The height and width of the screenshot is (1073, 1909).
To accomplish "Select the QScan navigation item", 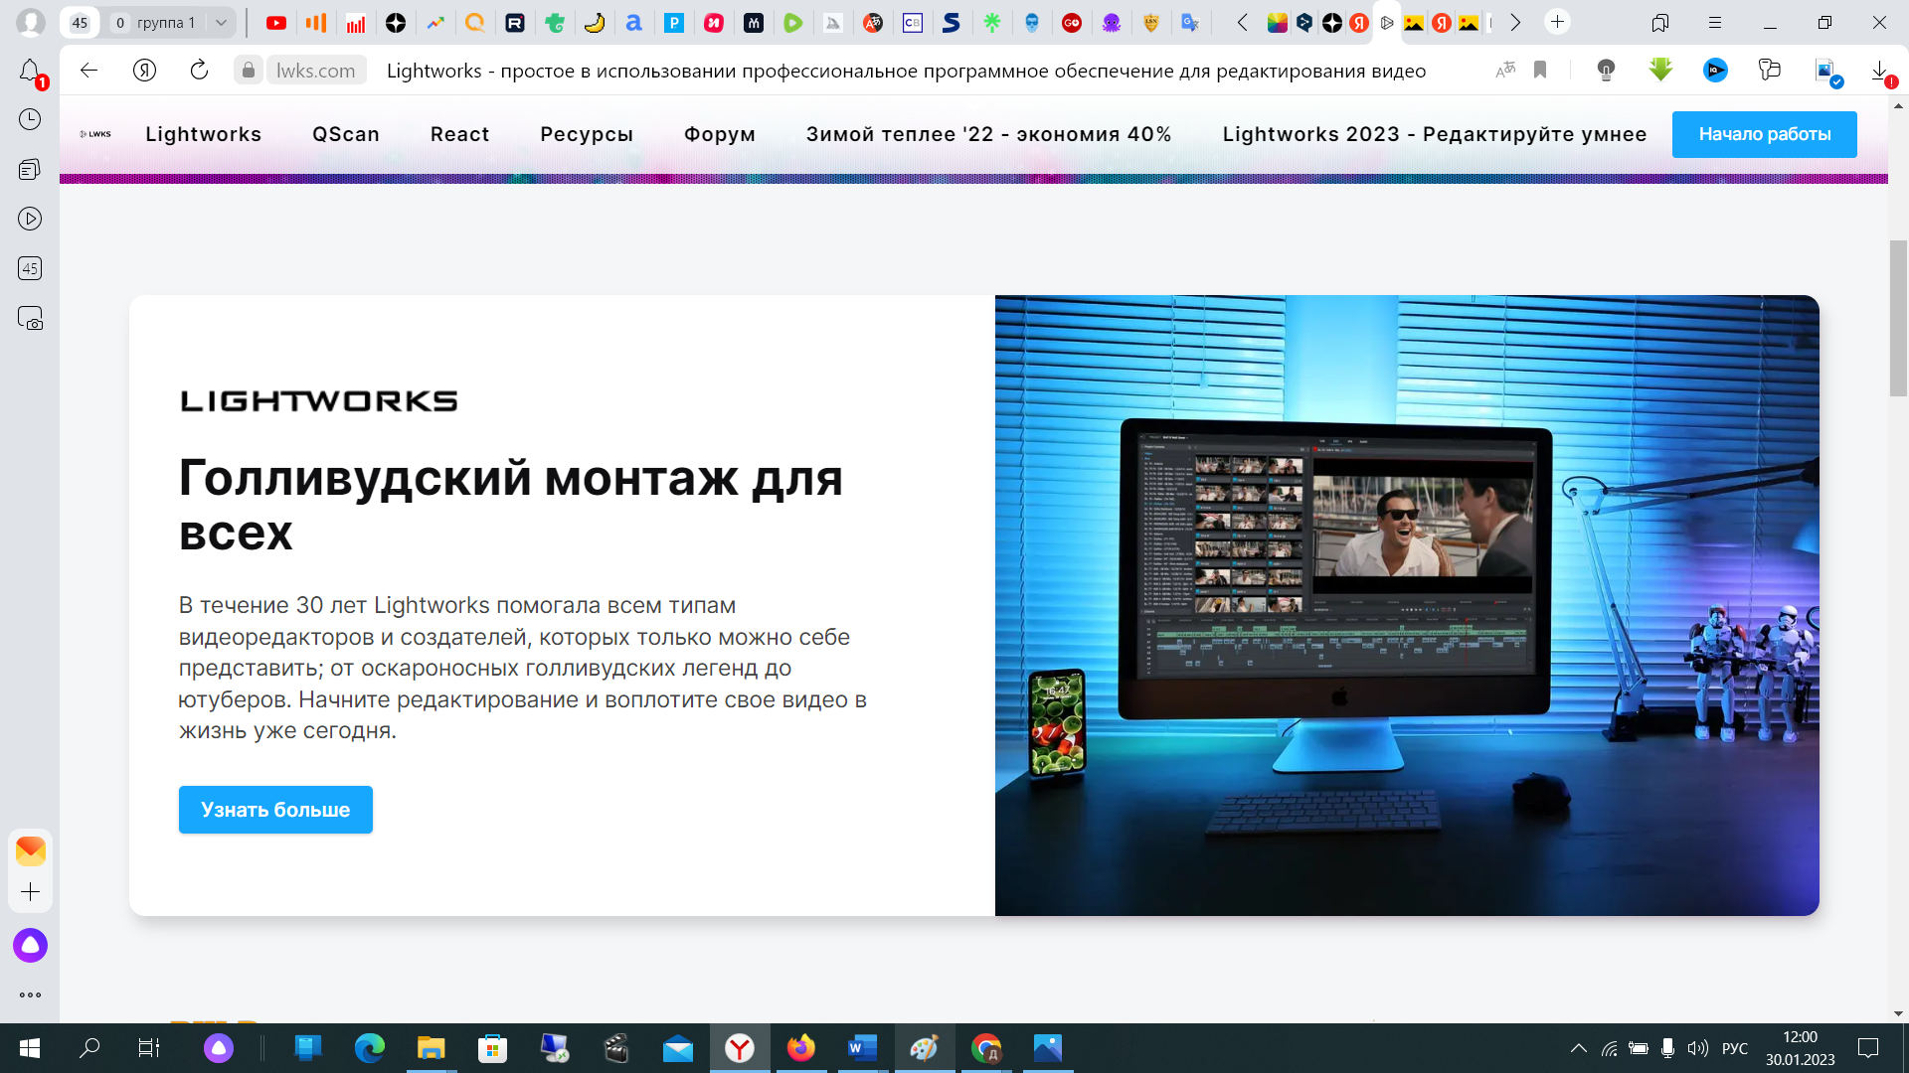I will [345, 134].
